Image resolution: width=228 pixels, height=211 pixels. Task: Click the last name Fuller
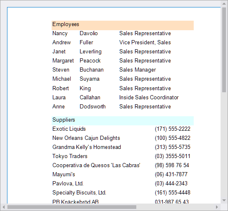[x=86, y=42]
